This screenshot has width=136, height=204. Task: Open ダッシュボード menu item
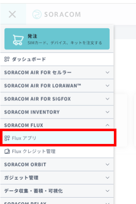click(x=57, y=59)
